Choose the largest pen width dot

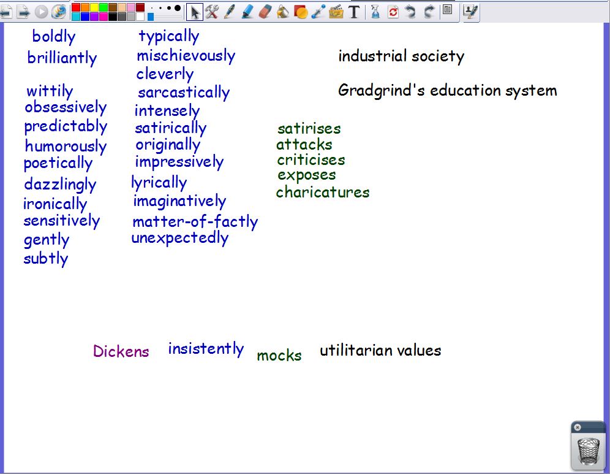pos(178,8)
